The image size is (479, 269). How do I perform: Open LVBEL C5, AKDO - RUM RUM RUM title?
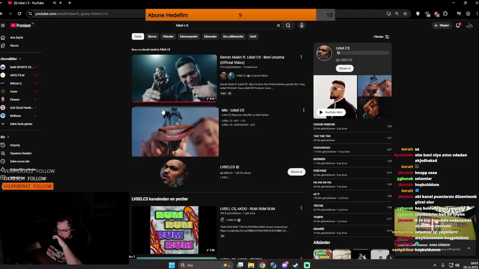(x=247, y=209)
